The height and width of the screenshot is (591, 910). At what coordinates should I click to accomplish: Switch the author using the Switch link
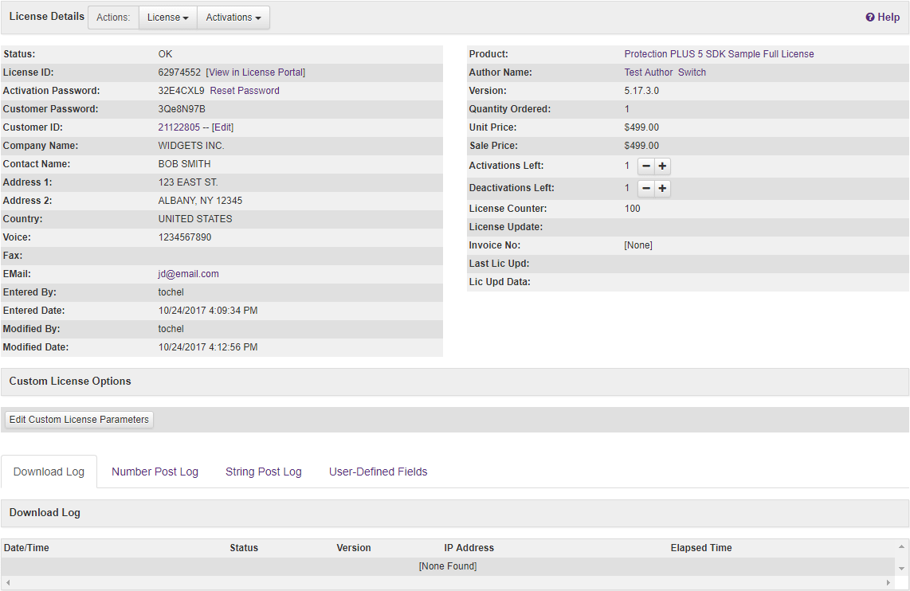point(691,72)
